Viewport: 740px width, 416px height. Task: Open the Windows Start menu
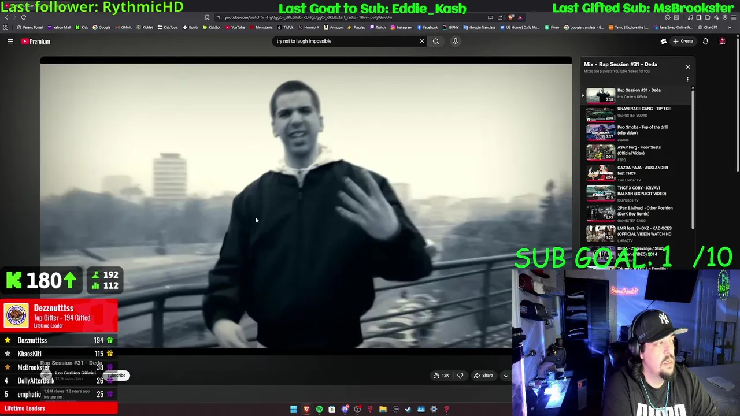coord(294,409)
